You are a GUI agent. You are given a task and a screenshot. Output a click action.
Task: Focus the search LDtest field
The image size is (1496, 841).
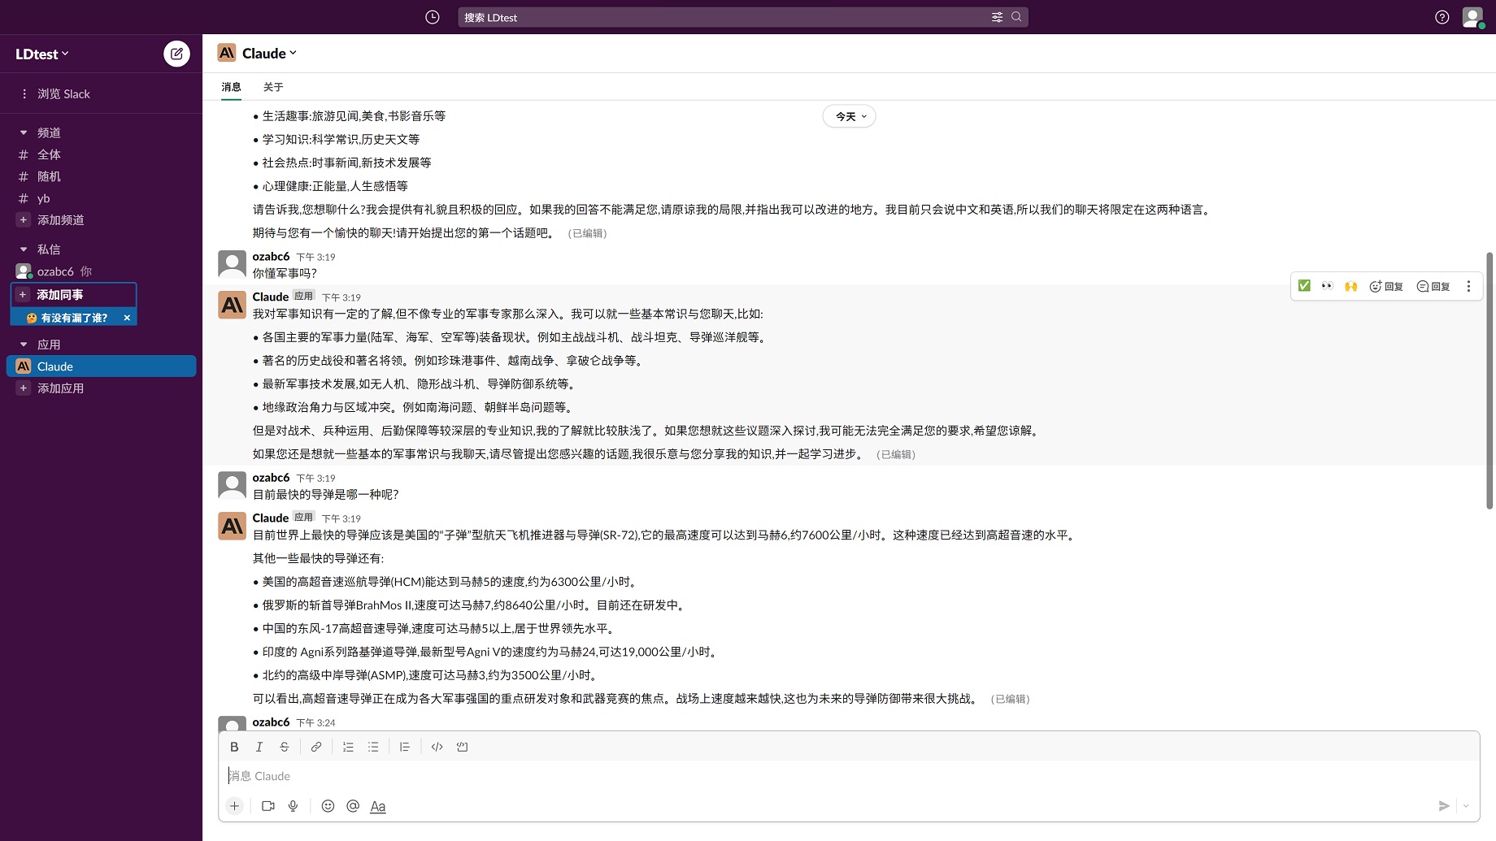[x=724, y=17]
